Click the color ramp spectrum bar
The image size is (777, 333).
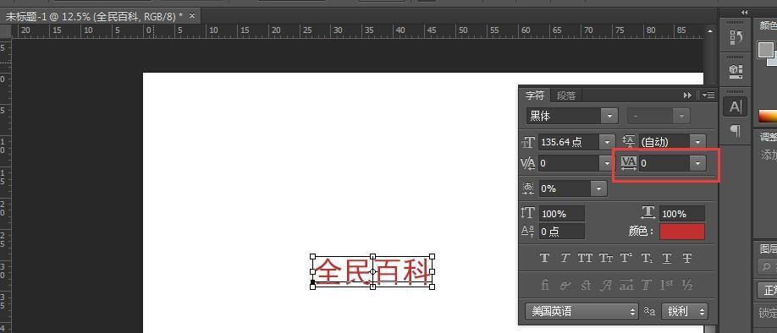(x=768, y=116)
